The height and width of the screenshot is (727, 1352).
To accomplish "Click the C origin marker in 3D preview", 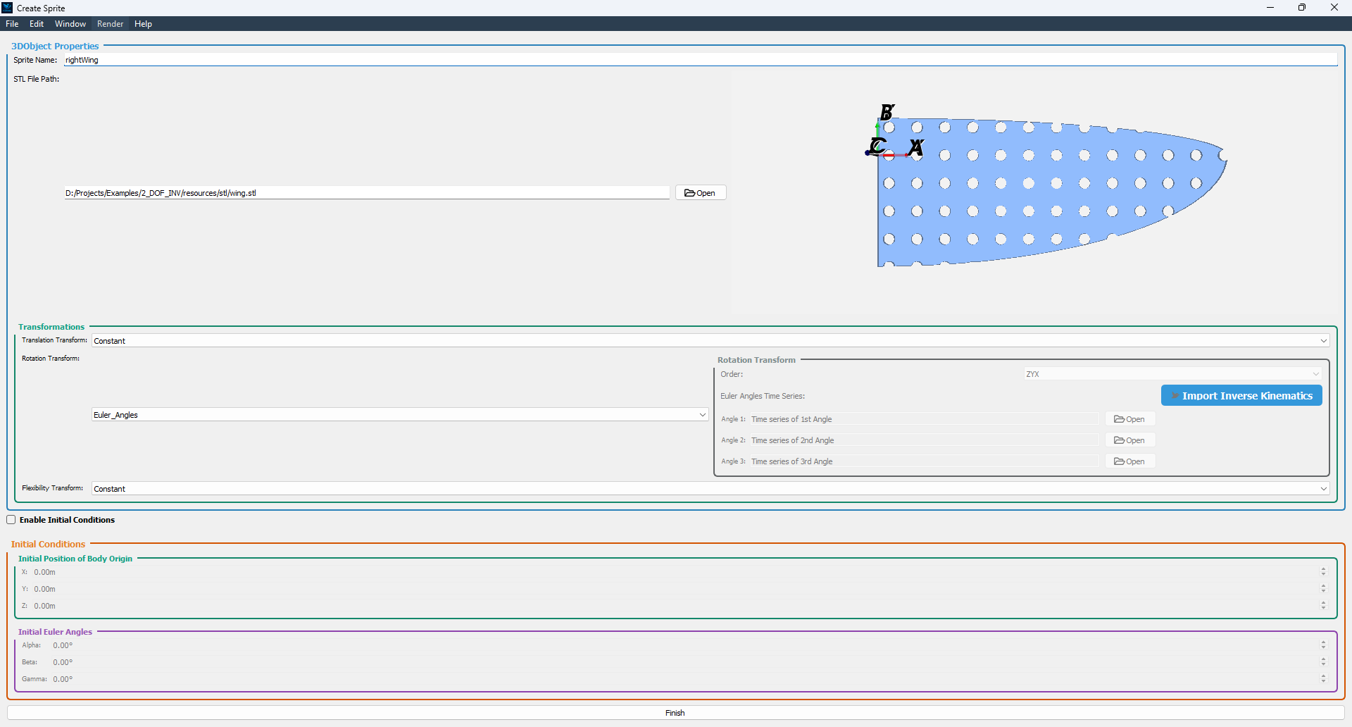I will point(877,147).
